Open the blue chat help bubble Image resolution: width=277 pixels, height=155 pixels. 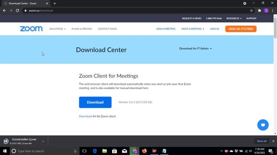coord(263,125)
